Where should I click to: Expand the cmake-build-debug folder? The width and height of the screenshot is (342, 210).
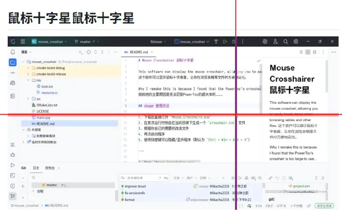pos(28,68)
